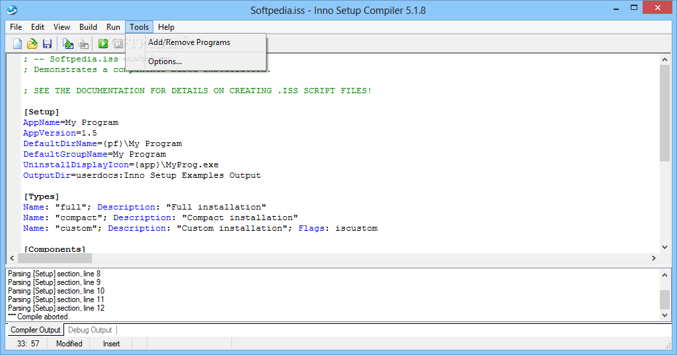Click the editor horizontal scrollbar thumb
The width and height of the screenshot is (677, 355).
click(x=54, y=258)
